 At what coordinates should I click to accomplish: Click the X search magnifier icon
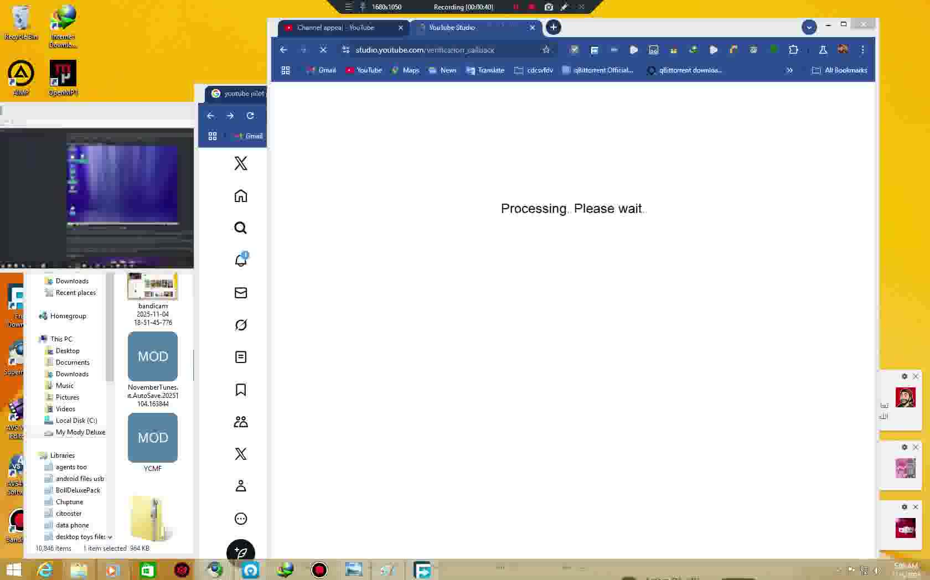pos(240,228)
